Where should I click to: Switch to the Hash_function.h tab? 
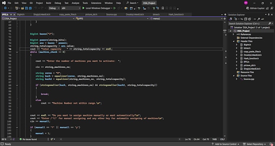[176, 15]
